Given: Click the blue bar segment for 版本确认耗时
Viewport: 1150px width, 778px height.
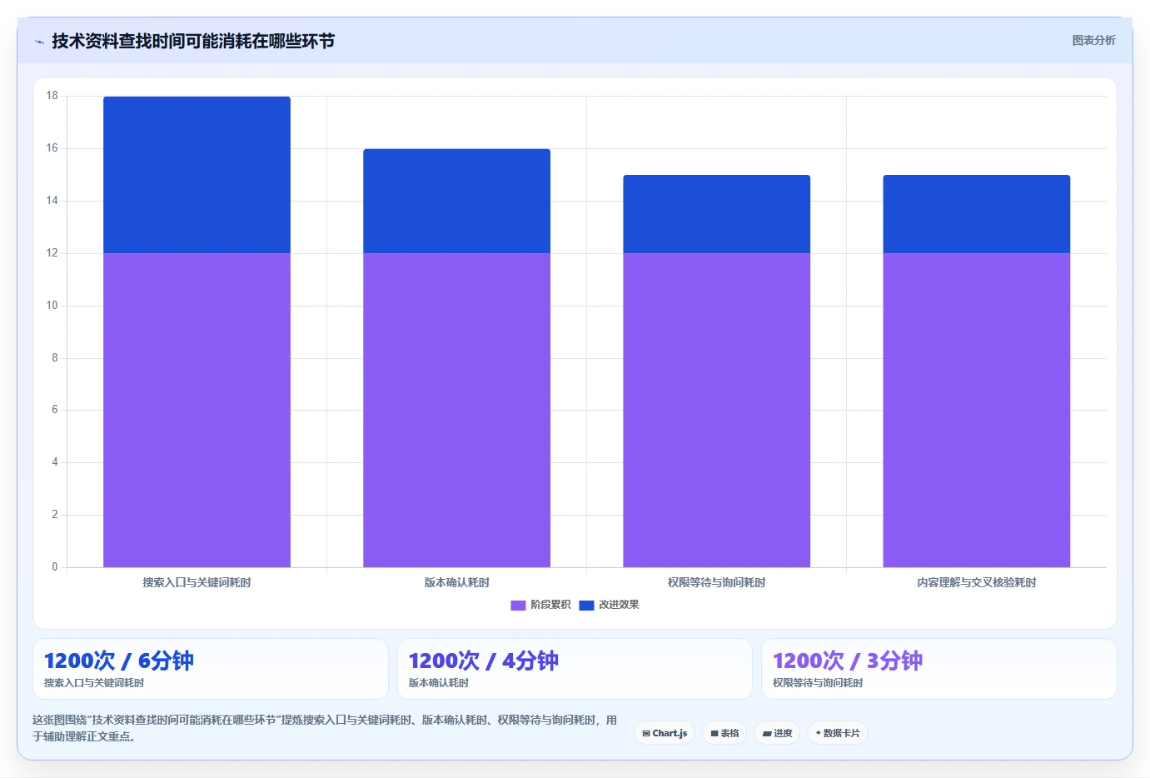Looking at the screenshot, I should click(x=456, y=201).
